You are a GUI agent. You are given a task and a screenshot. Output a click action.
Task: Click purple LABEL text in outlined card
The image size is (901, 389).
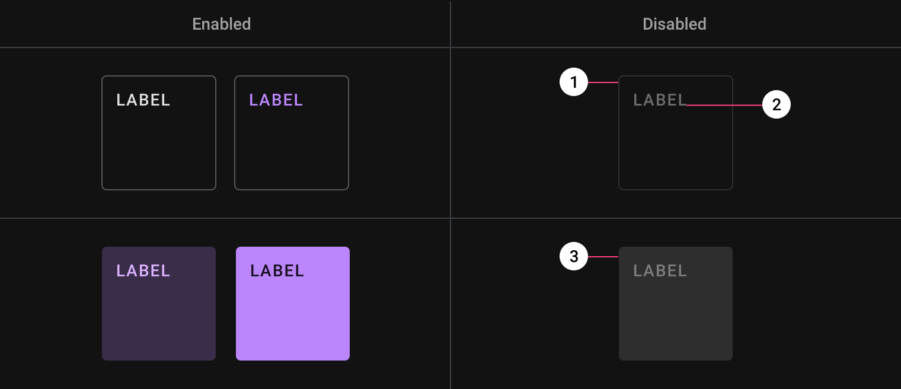point(276,100)
